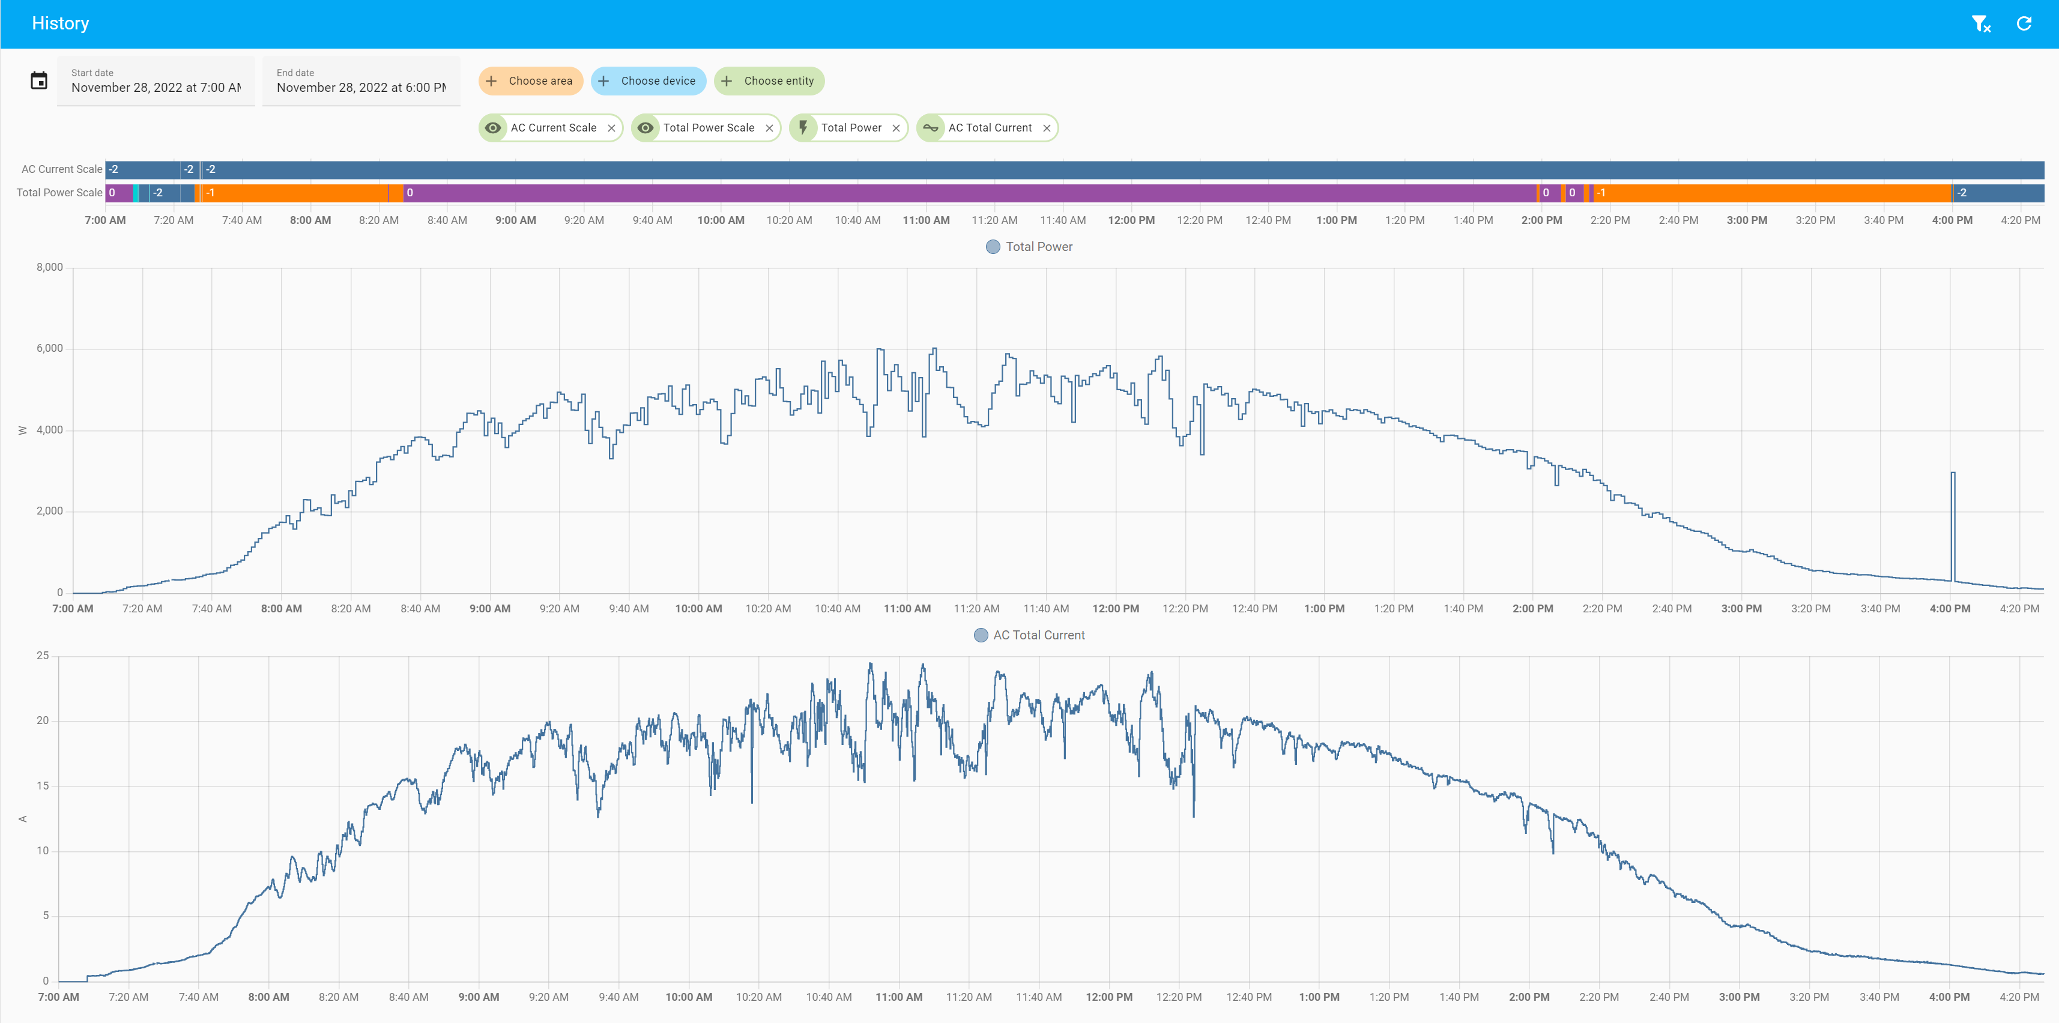Viewport: 2059px width, 1023px height.
Task: Remove the AC Total Current chip
Action: pyautogui.click(x=1046, y=128)
